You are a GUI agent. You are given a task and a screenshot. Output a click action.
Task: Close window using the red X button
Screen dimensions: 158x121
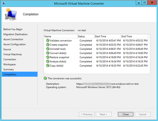click(x=152, y=3)
